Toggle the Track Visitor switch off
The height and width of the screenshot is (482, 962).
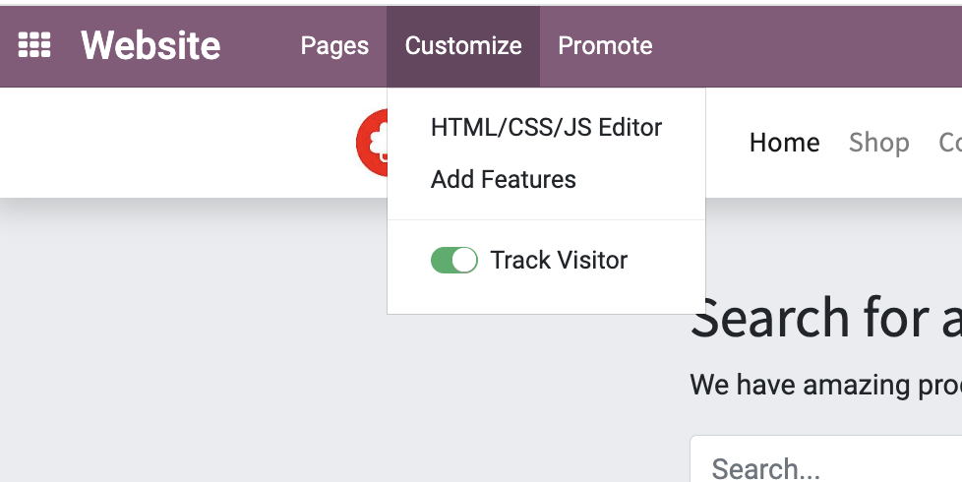click(x=454, y=260)
